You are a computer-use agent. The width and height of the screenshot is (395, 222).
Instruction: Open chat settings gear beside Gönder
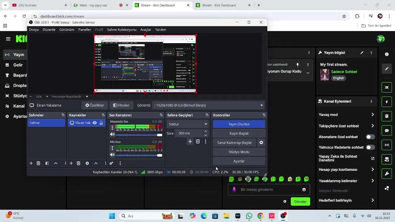click(x=285, y=202)
